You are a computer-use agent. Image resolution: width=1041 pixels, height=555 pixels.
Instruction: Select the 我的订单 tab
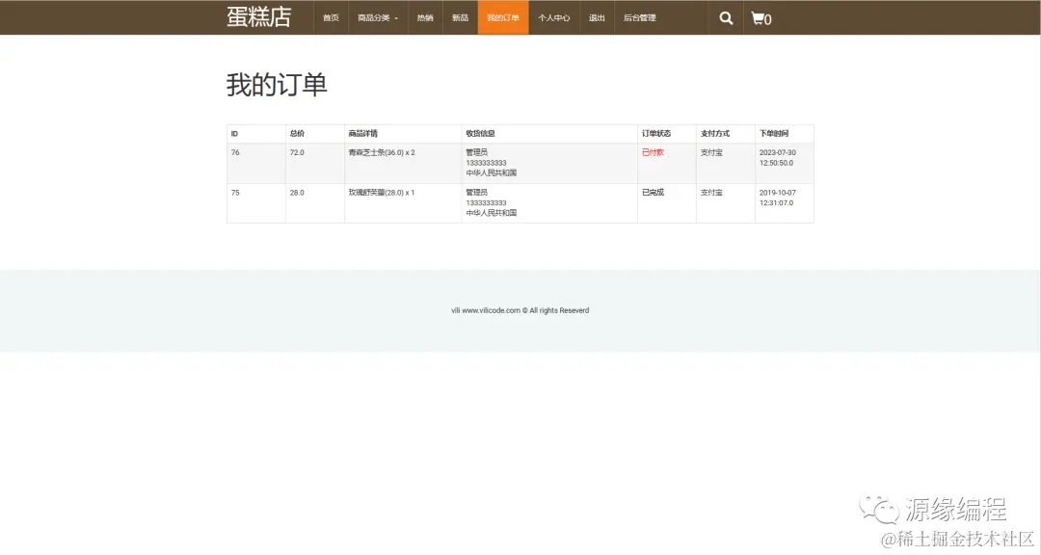502,18
